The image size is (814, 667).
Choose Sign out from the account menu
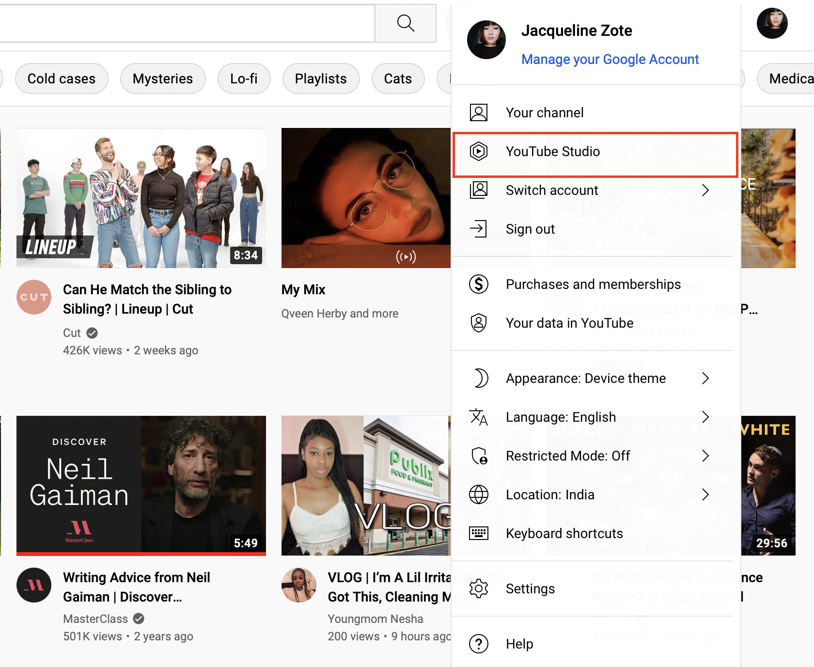[x=595, y=229]
